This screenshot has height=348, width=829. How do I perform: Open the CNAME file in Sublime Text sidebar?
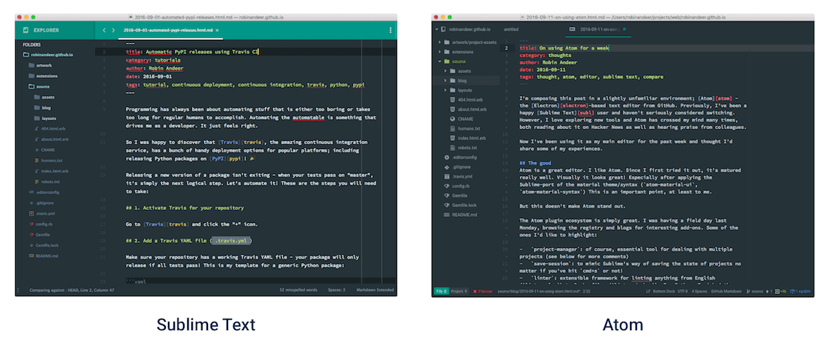pos(44,150)
